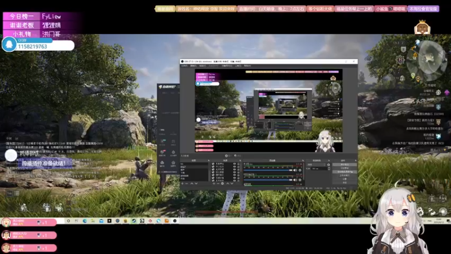The image size is (451, 254).
Task: Open the File menu in OBS
Action: click(184, 65)
